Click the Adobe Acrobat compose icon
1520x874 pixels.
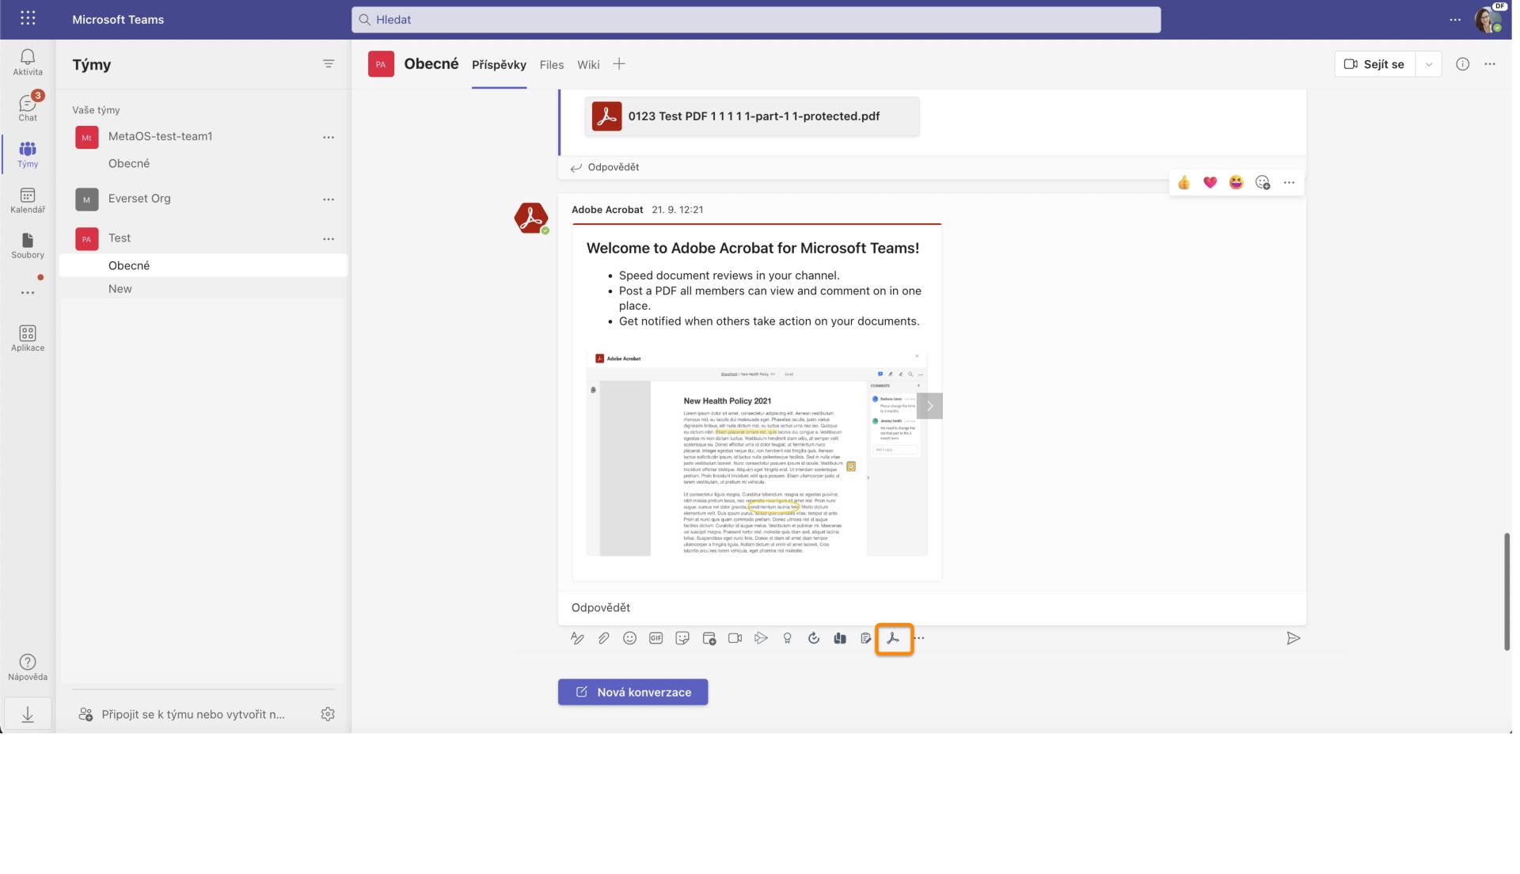point(893,638)
